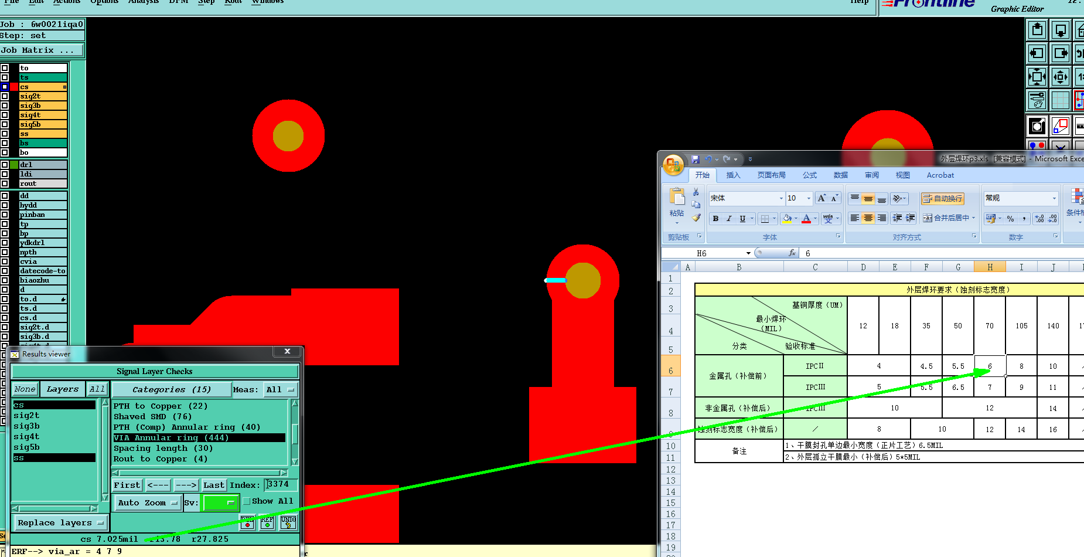The image size is (1084, 557).
Task: Toggle the checkbox next to layer rout
Action: click(x=5, y=184)
